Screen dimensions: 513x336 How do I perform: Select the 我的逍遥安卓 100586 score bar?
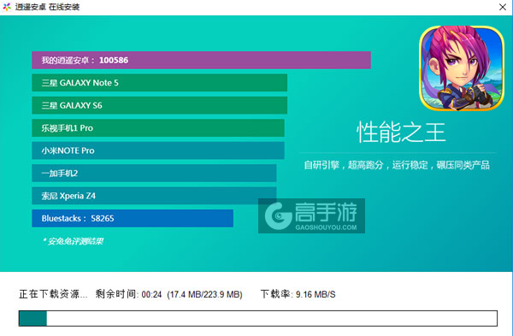[201, 60]
